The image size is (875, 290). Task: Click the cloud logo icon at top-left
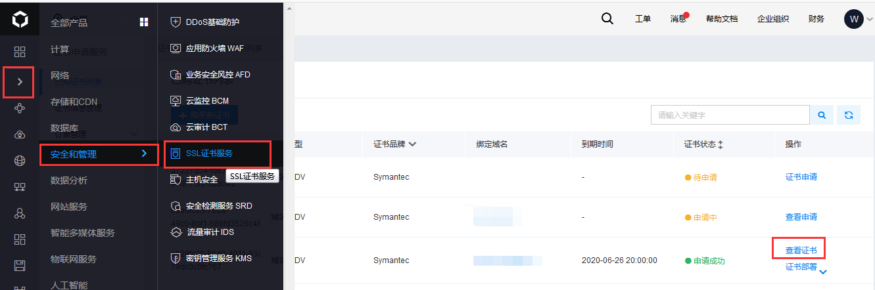pyautogui.click(x=20, y=19)
